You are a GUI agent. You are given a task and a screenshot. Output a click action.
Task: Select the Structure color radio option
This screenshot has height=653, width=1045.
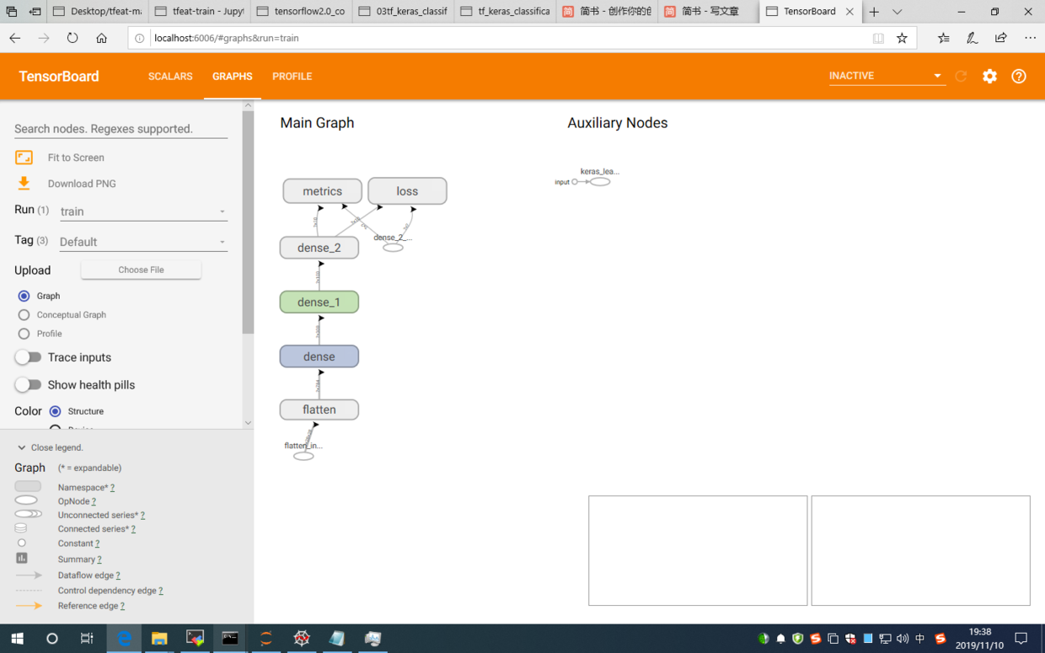click(x=55, y=411)
